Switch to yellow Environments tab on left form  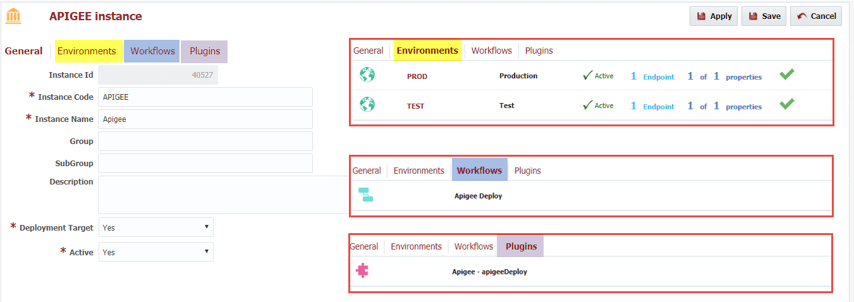pyautogui.click(x=88, y=51)
